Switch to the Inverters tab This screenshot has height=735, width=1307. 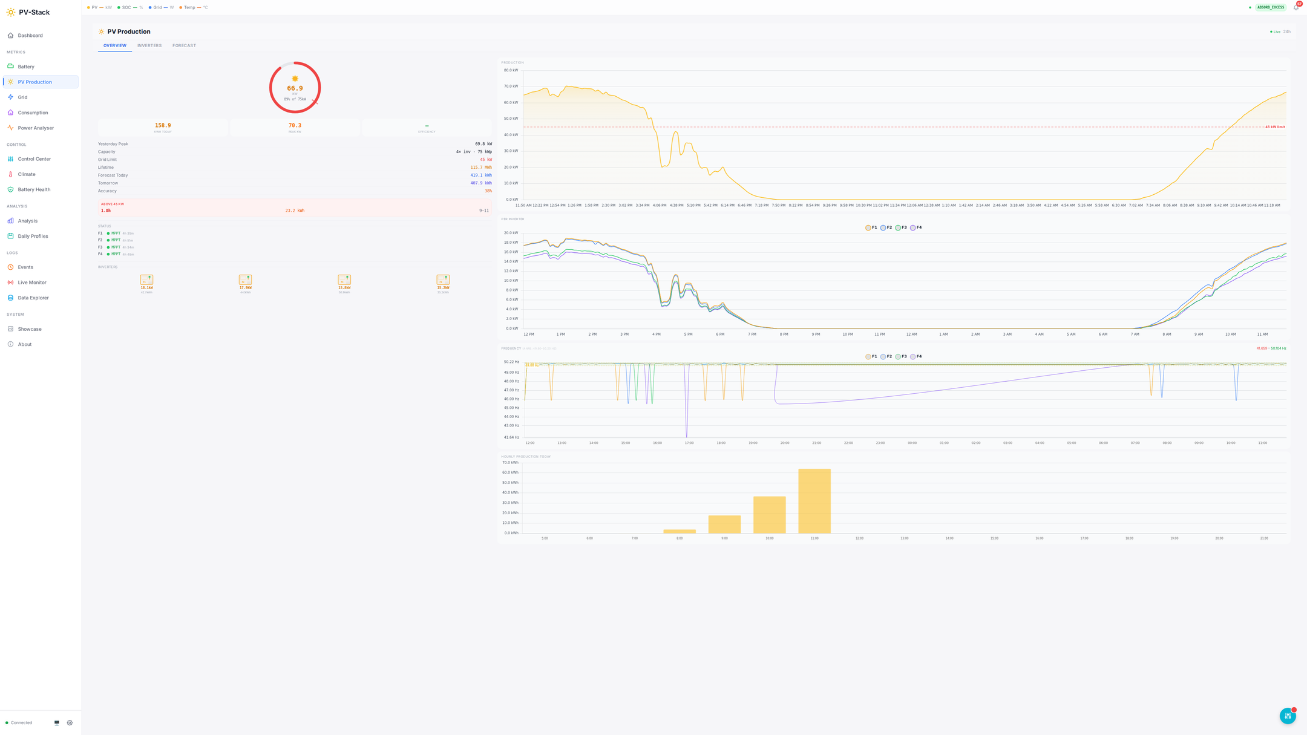pyautogui.click(x=149, y=45)
